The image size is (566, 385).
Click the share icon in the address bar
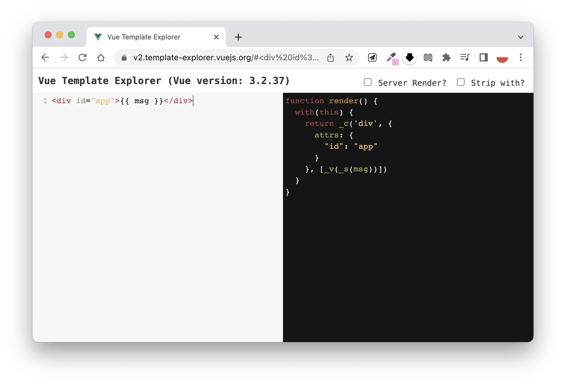[331, 57]
